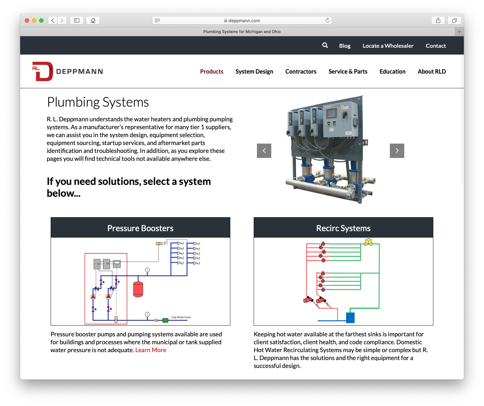
Task: Show all tabs overview button
Action: [x=454, y=20]
